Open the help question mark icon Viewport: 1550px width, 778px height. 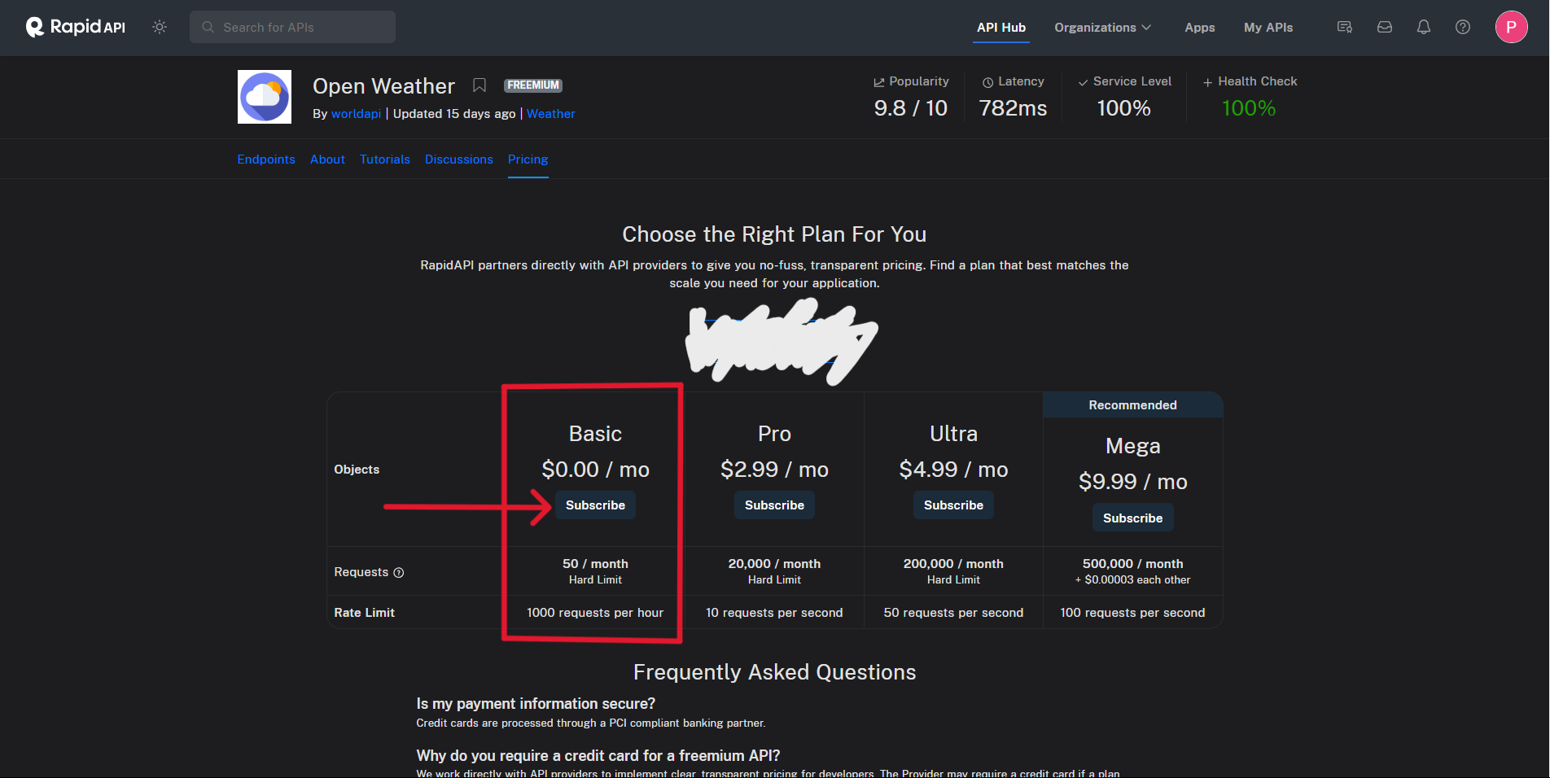pyautogui.click(x=1463, y=27)
